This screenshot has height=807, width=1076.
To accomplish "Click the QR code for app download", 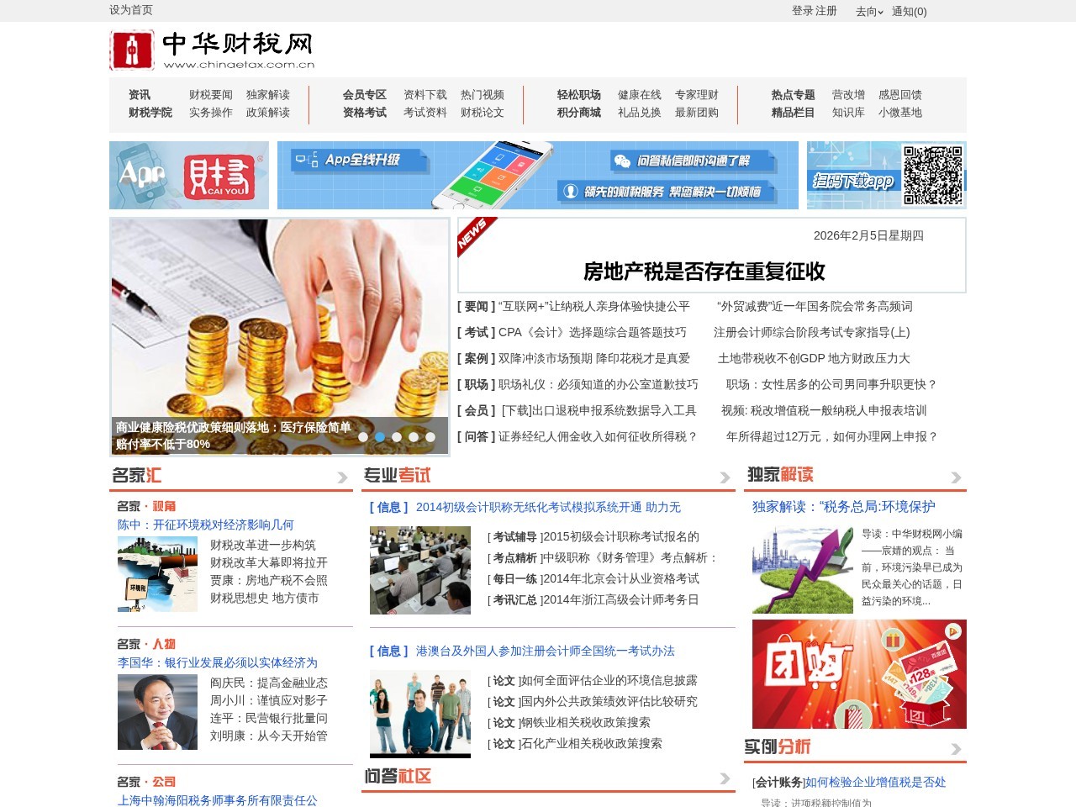I will [933, 175].
